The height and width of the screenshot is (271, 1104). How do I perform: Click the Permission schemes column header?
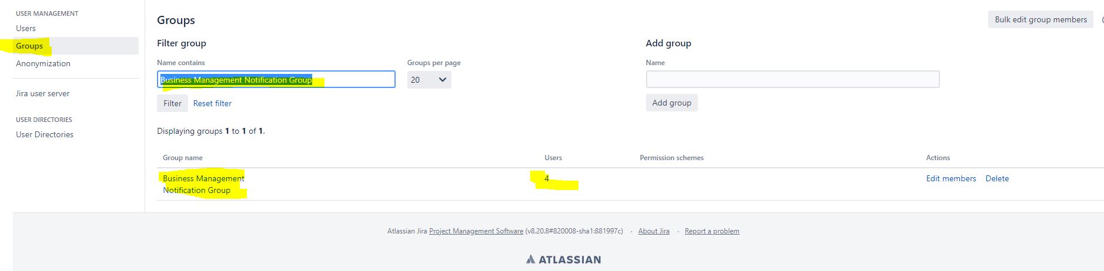coord(671,158)
